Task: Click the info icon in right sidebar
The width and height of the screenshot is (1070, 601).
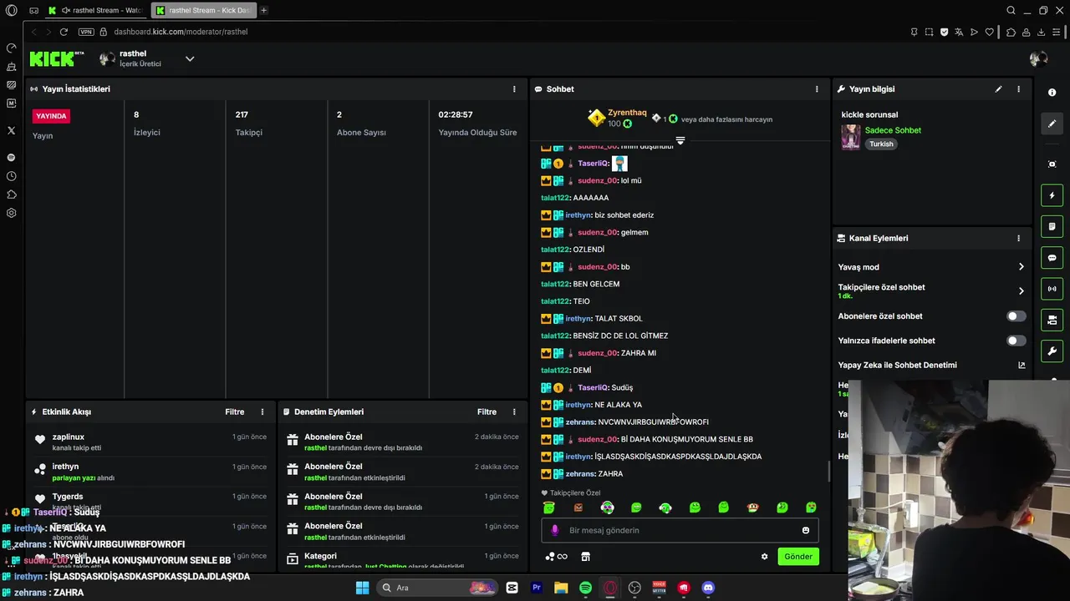Action: [1052, 93]
